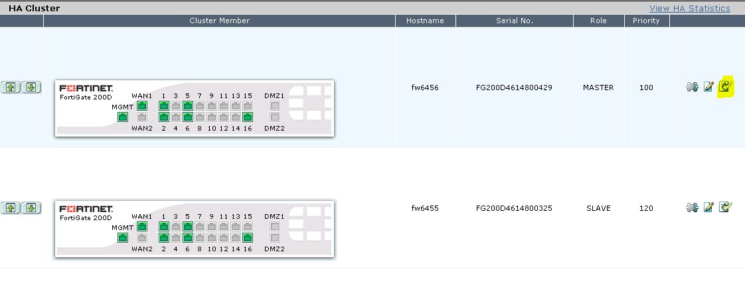Click the arrow-on-page icon in the SLAVE row
The width and height of the screenshot is (745, 301).
pos(725,206)
